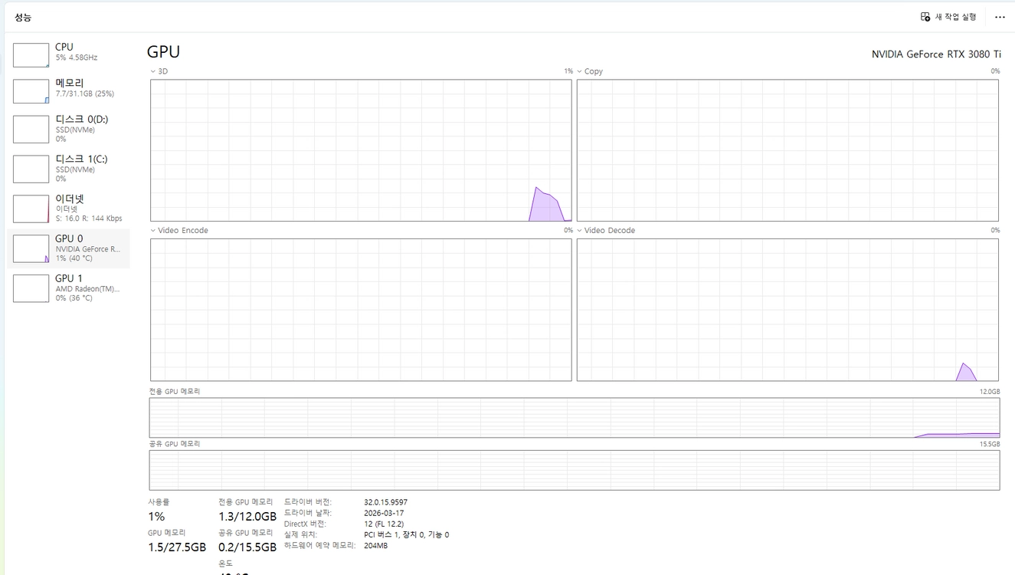Screen dimensions: 1015x575
Task: Click the 0.2/15.5GB shared memory value
Action: (x=247, y=547)
